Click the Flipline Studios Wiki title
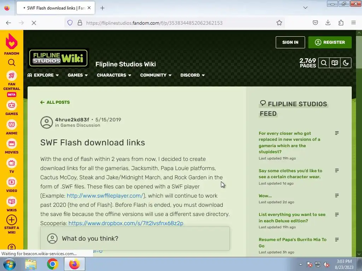 click(x=125, y=64)
